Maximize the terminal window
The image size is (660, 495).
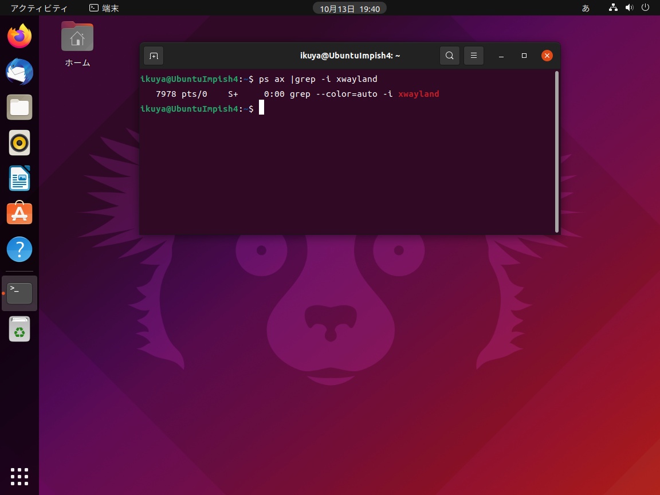coord(524,56)
